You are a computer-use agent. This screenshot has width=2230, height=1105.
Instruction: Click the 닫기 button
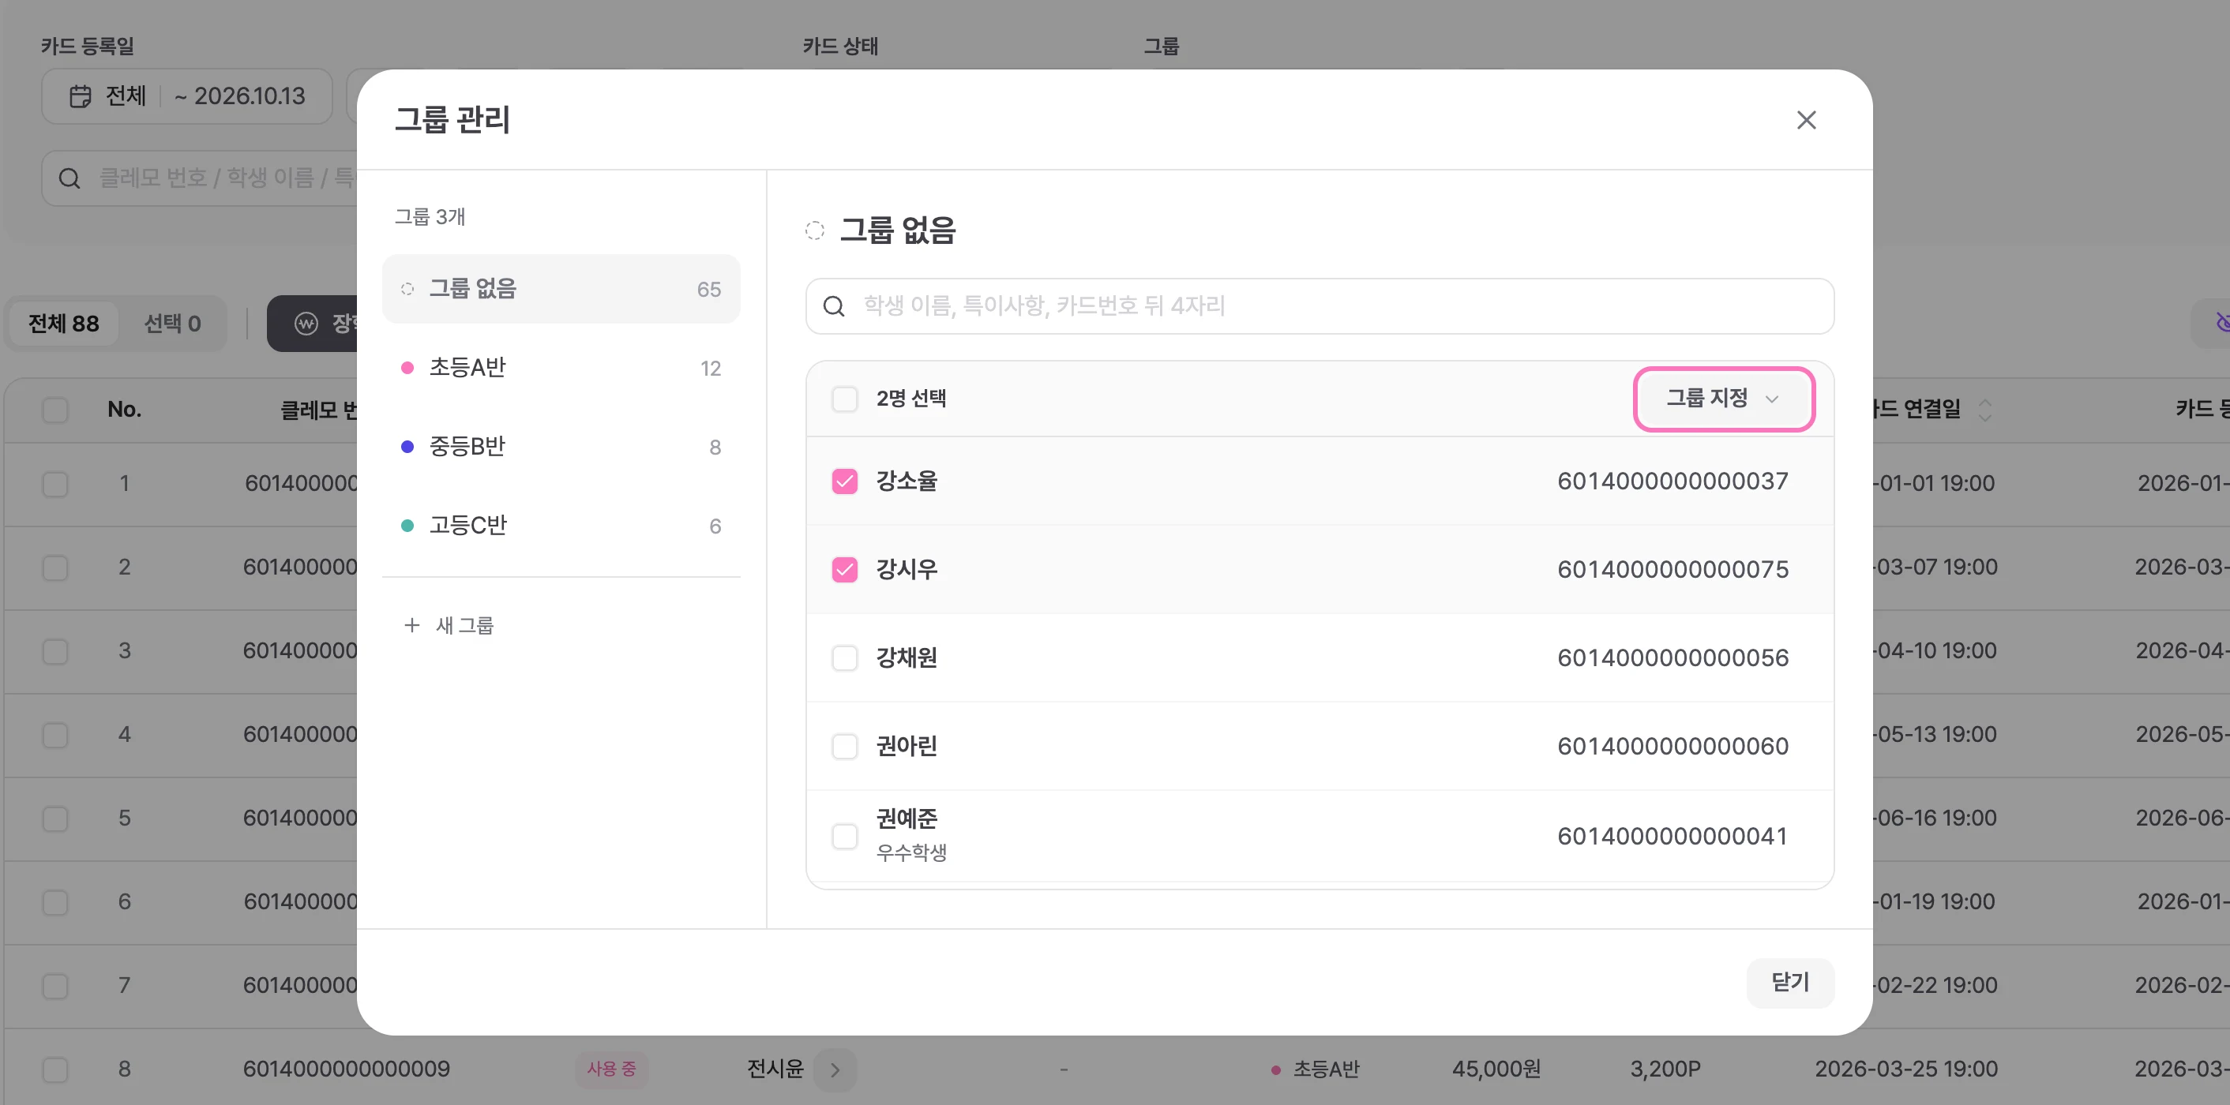coord(1789,982)
